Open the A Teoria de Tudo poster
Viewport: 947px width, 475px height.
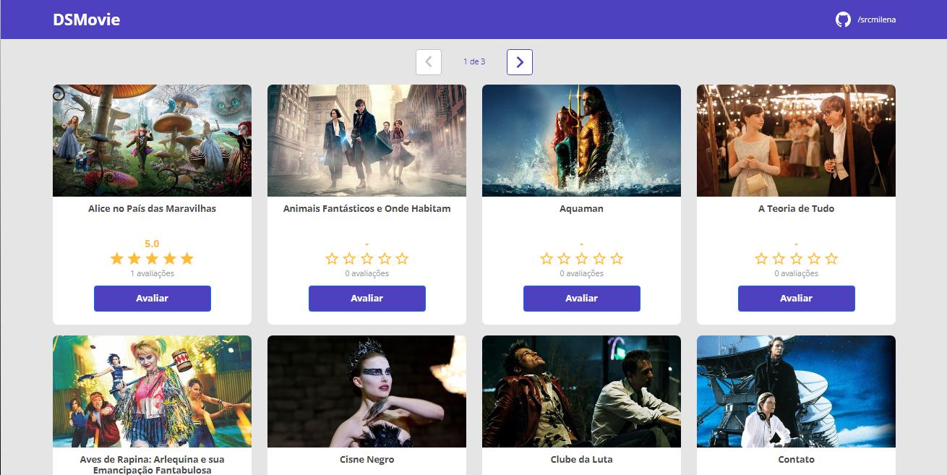click(796, 140)
